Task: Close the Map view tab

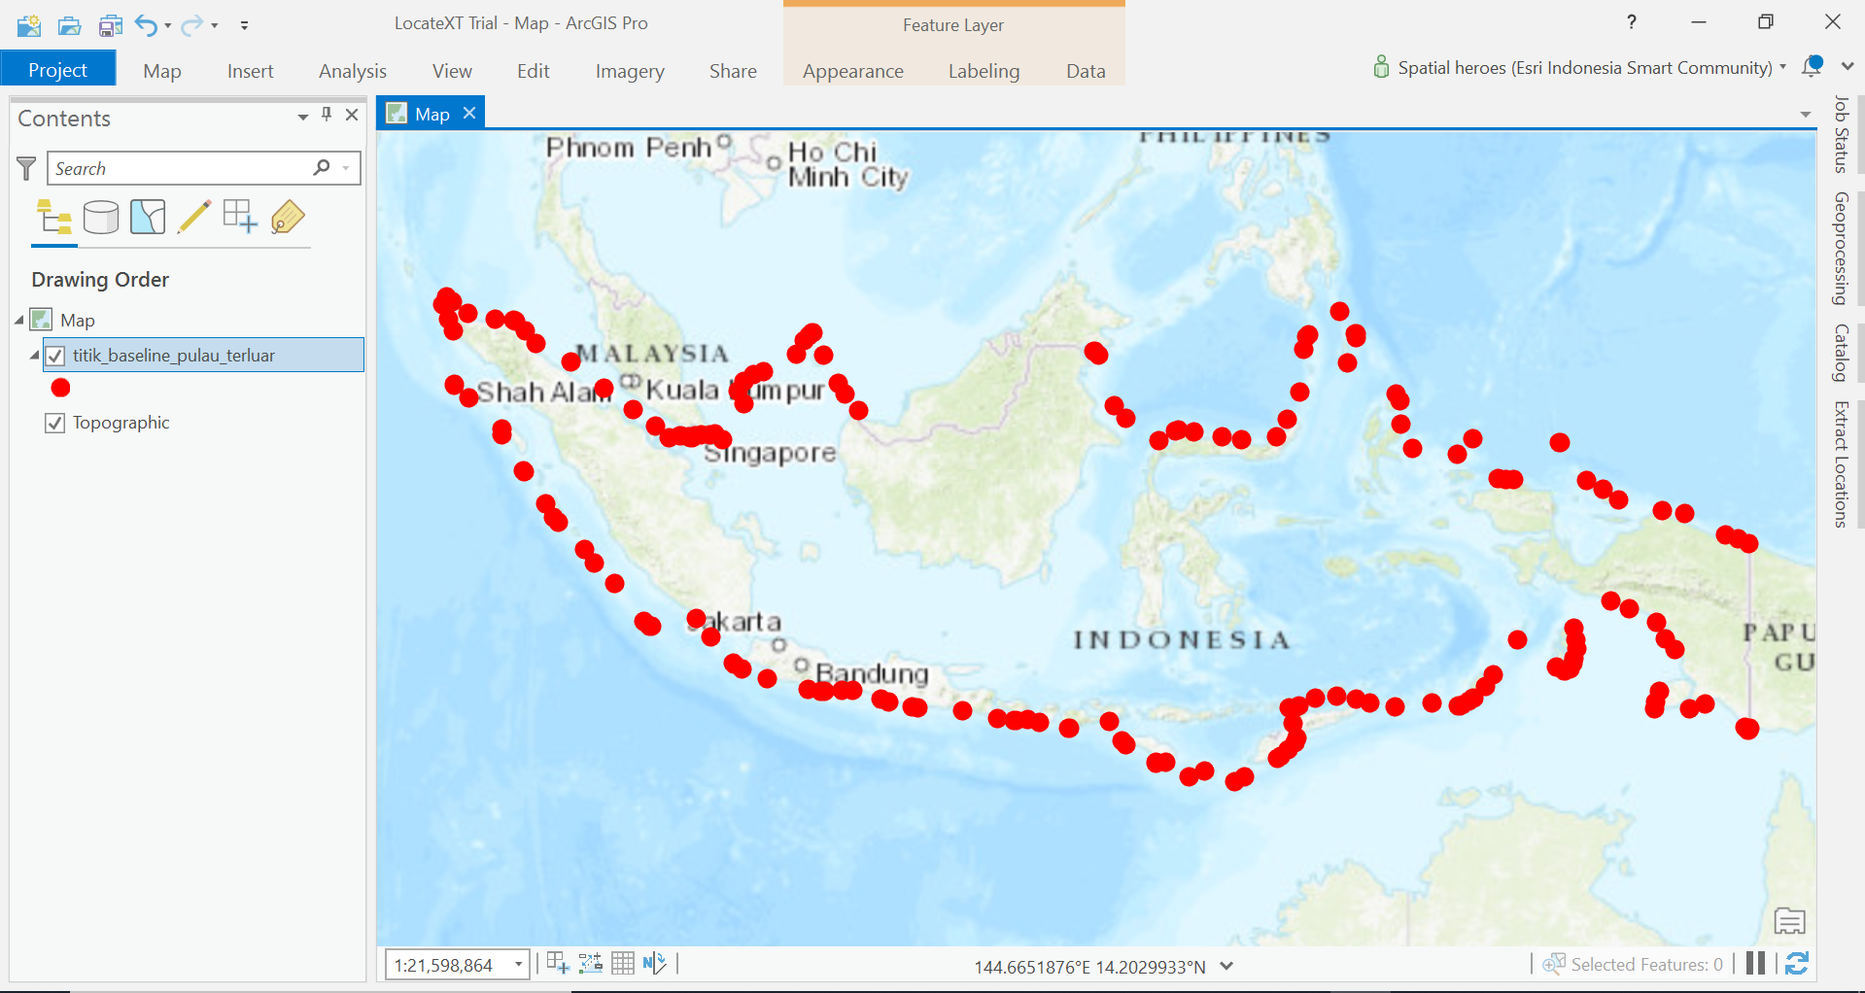Action: point(469,113)
